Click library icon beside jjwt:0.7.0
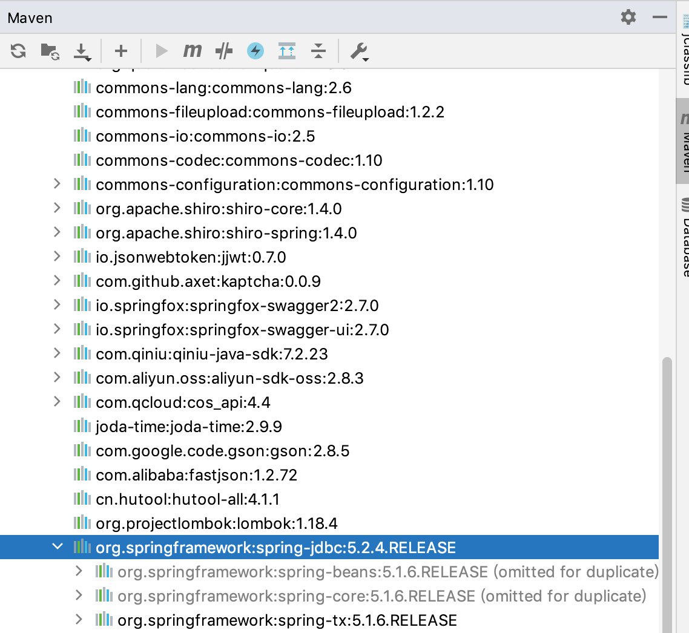Viewport: 689px width, 633px height. (x=82, y=256)
